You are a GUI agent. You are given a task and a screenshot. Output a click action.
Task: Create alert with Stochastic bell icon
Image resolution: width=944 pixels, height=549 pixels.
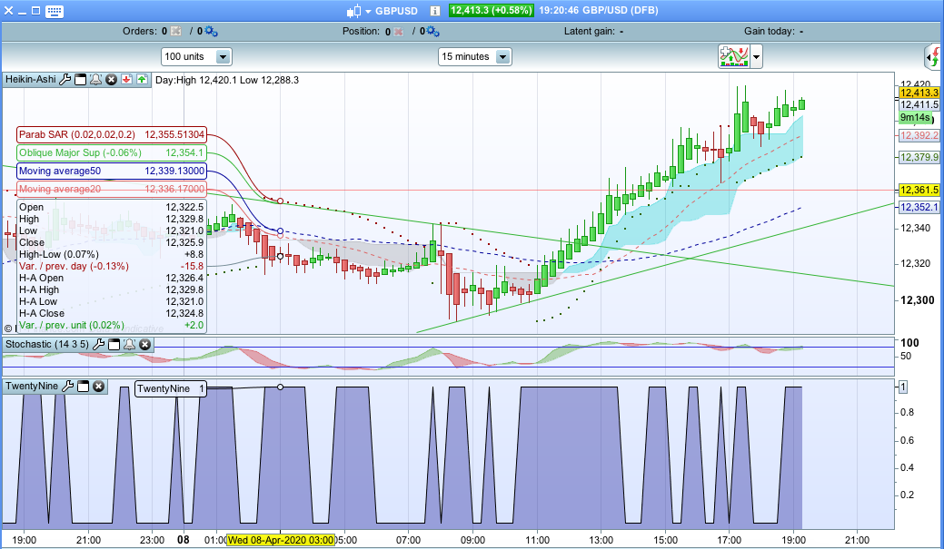(x=129, y=345)
